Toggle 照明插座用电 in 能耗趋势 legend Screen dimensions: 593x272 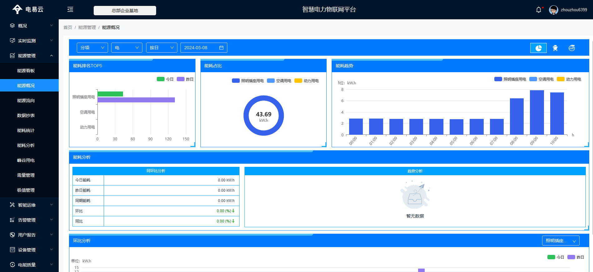click(510, 79)
